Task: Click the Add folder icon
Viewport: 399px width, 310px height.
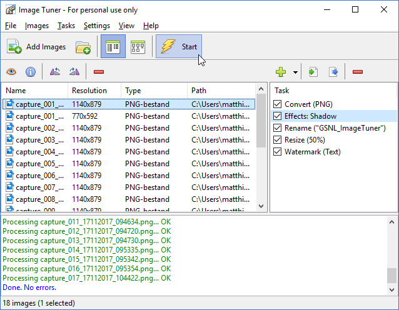Action: click(83, 47)
